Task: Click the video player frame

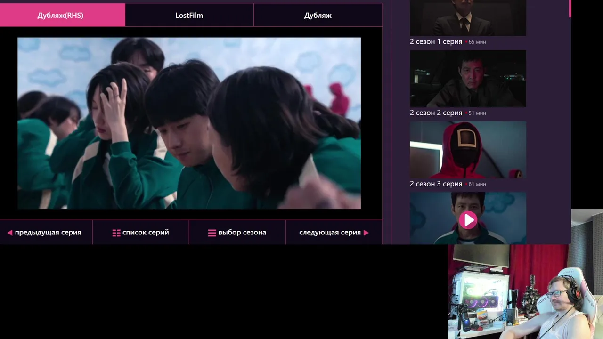Action: pyautogui.click(x=189, y=123)
